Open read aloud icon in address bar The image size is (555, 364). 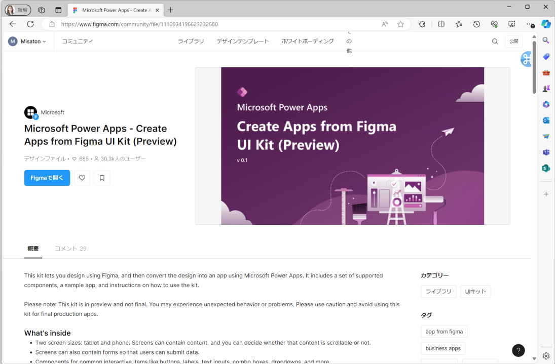(x=385, y=24)
